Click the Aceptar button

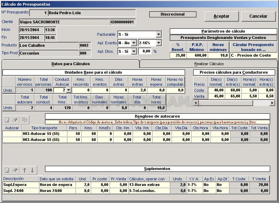pyautogui.click(x=222, y=16)
